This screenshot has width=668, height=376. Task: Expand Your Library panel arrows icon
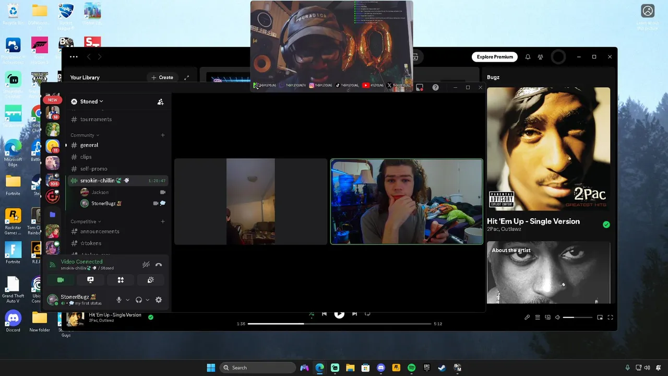click(186, 77)
